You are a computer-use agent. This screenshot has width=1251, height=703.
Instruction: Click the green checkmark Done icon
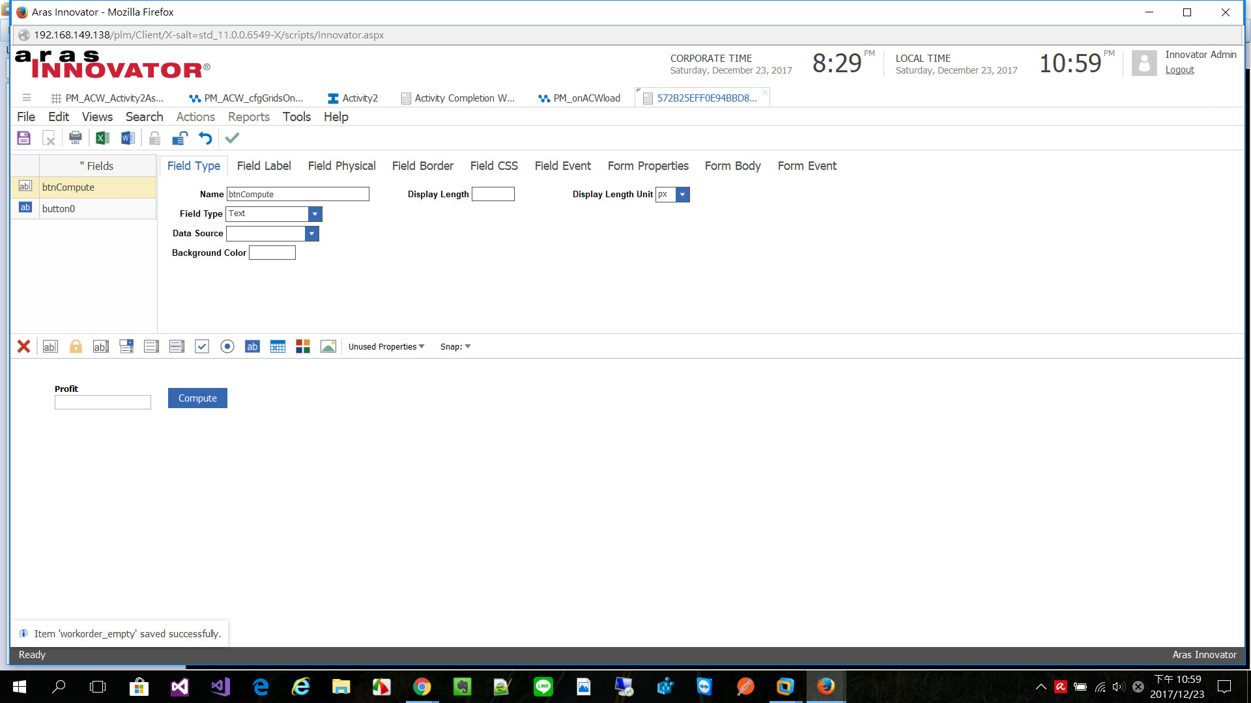[x=232, y=138]
